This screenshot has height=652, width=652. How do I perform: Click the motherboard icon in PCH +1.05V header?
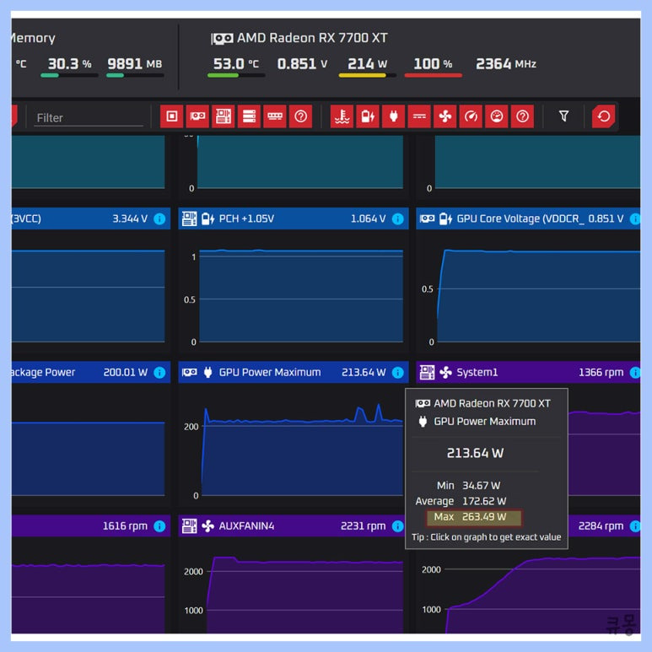click(189, 218)
